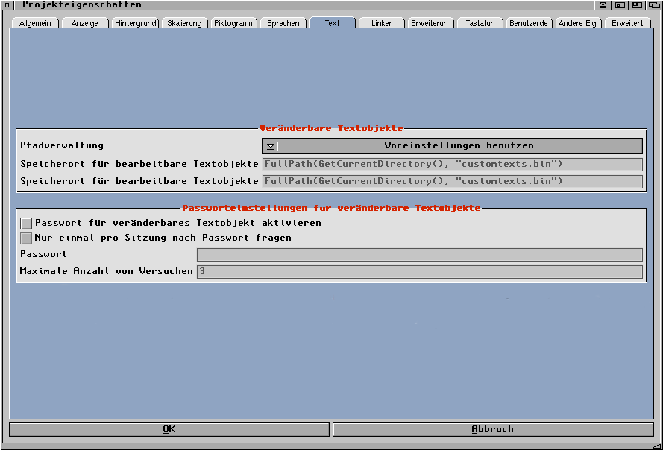
Task: Click the Passwort input field
Action: point(419,255)
